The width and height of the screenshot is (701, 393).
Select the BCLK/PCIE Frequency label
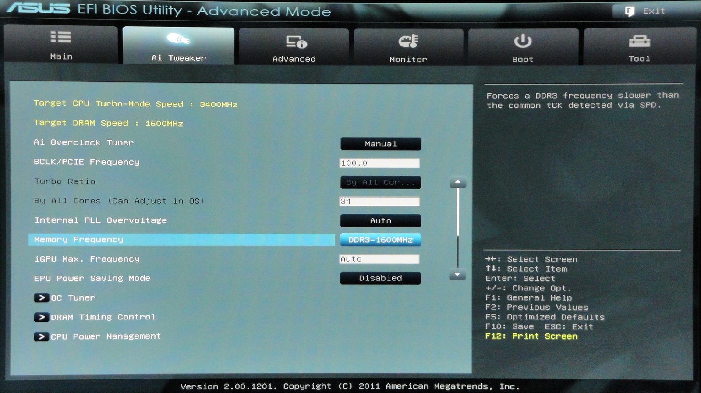(x=87, y=162)
